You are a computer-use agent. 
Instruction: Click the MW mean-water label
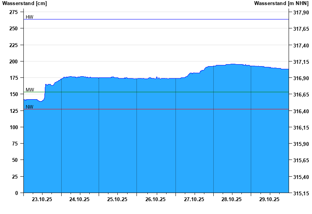30,89
